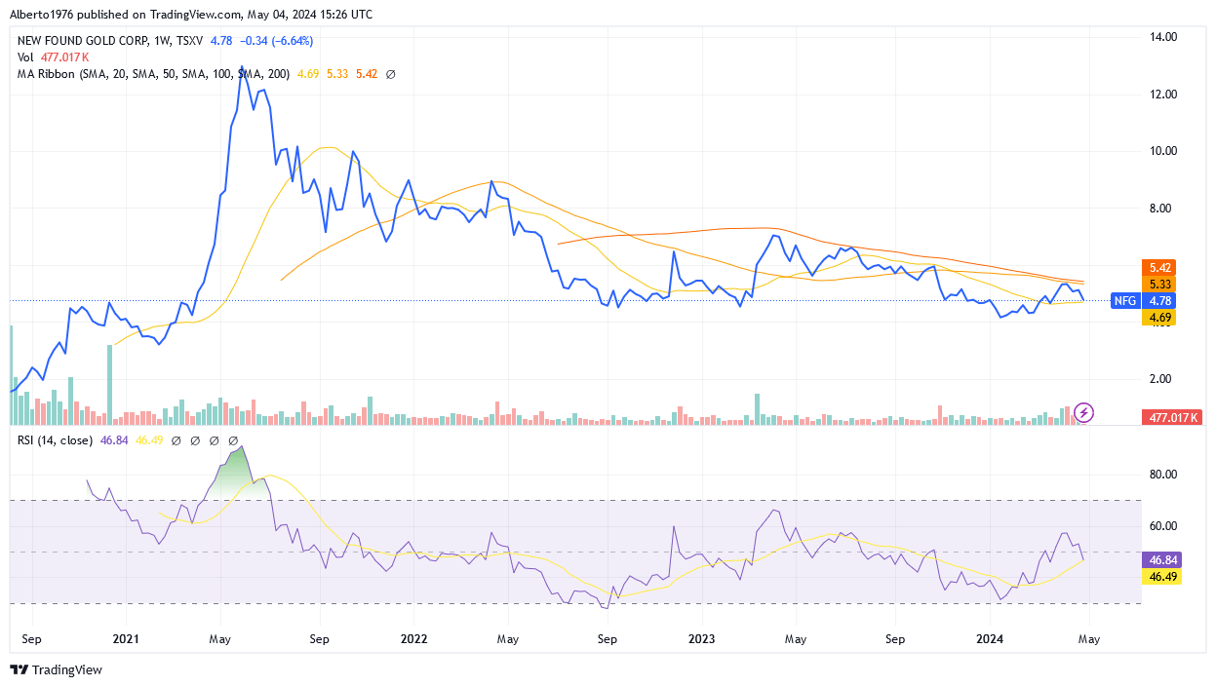Click the 5.42 orange tag on price axis
Screen dimensions: 1216x687
coord(1160,267)
